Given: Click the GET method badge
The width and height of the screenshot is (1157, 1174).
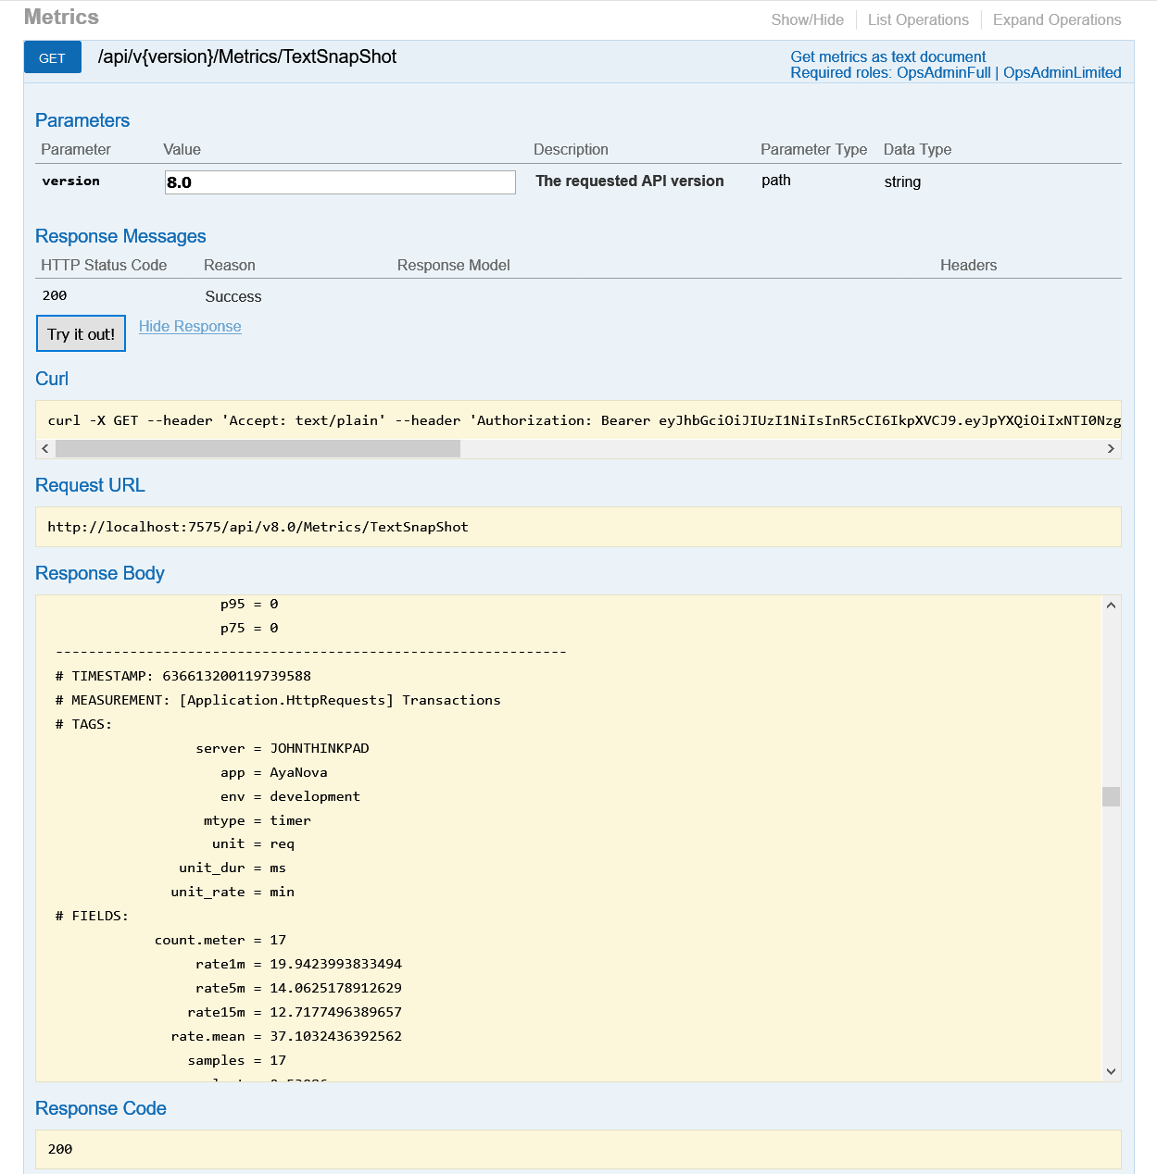Looking at the screenshot, I should point(52,57).
